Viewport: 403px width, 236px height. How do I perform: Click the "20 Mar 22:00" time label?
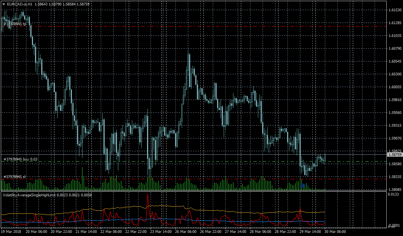tap(62, 232)
